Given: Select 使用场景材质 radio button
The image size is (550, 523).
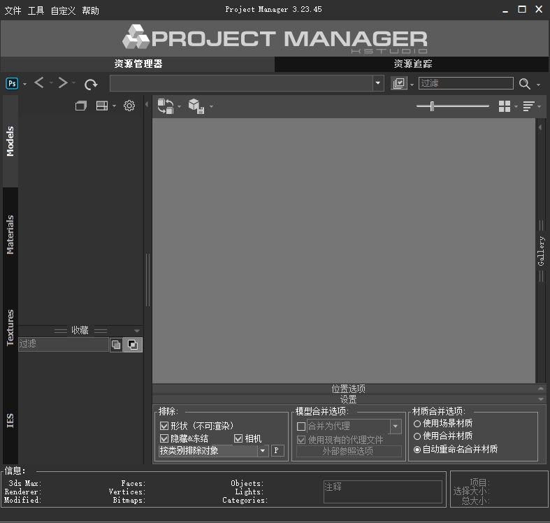Looking at the screenshot, I should [417, 424].
